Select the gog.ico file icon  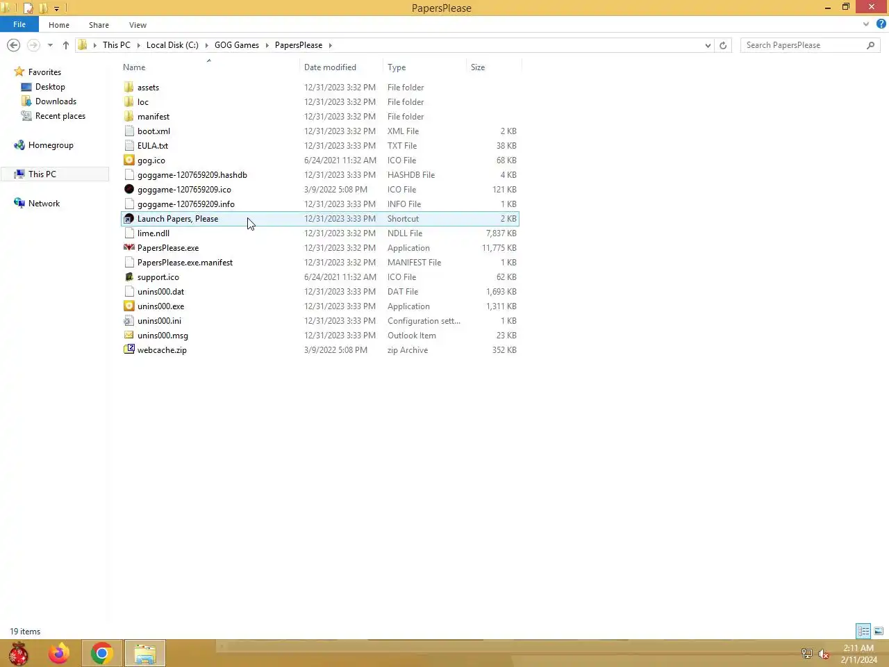128,160
